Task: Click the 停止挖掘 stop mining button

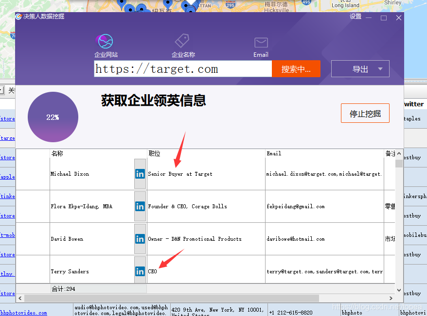Action: (x=365, y=113)
